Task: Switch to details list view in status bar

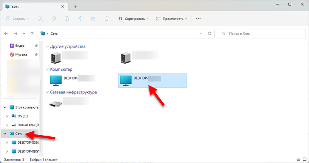Action: tap(298, 159)
